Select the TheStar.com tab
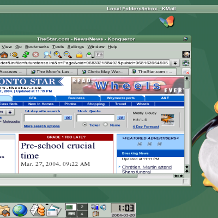This screenshot has height=218, width=218. [x=153, y=71]
